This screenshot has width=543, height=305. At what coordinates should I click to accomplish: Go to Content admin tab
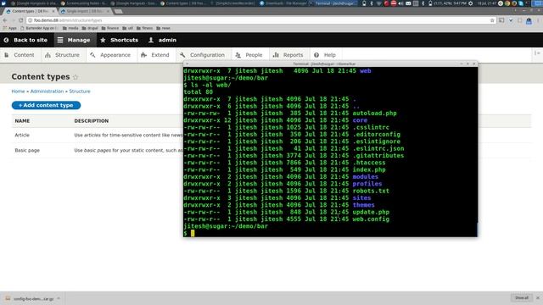point(20,55)
